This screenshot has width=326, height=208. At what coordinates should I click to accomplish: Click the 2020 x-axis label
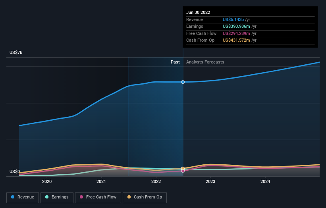coord(47,181)
